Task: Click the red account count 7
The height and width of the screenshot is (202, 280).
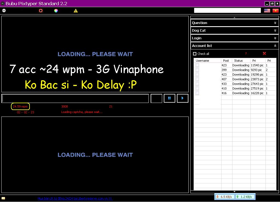Action: [246, 54]
